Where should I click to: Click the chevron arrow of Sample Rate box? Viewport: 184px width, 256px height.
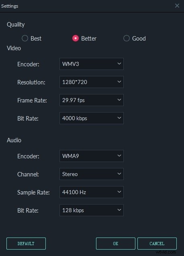pos(119,192)
